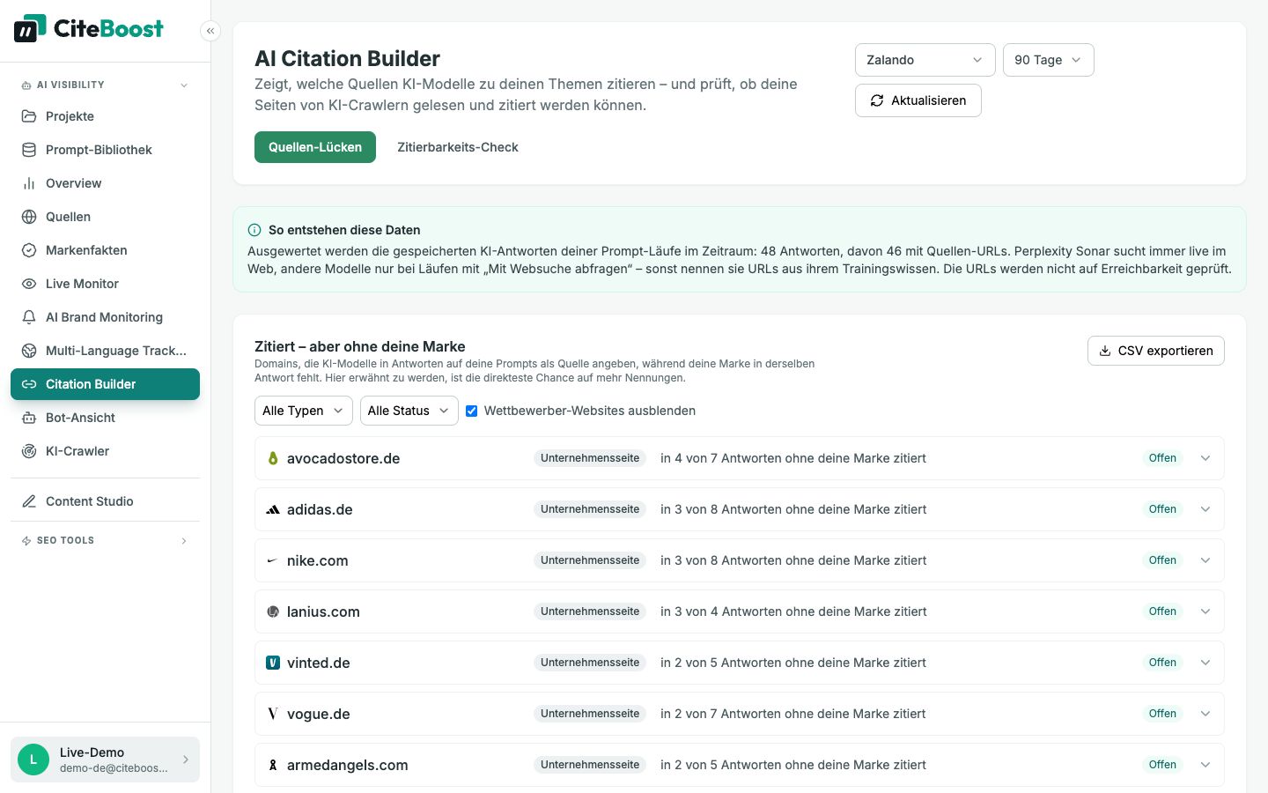Open the 'Alle Typen' filter dropdown
1268x793 pixels.
[304, 411]
